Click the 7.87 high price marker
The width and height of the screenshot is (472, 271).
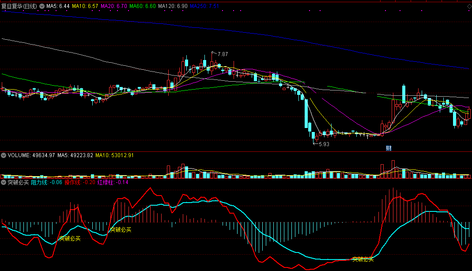coord(223,54)
